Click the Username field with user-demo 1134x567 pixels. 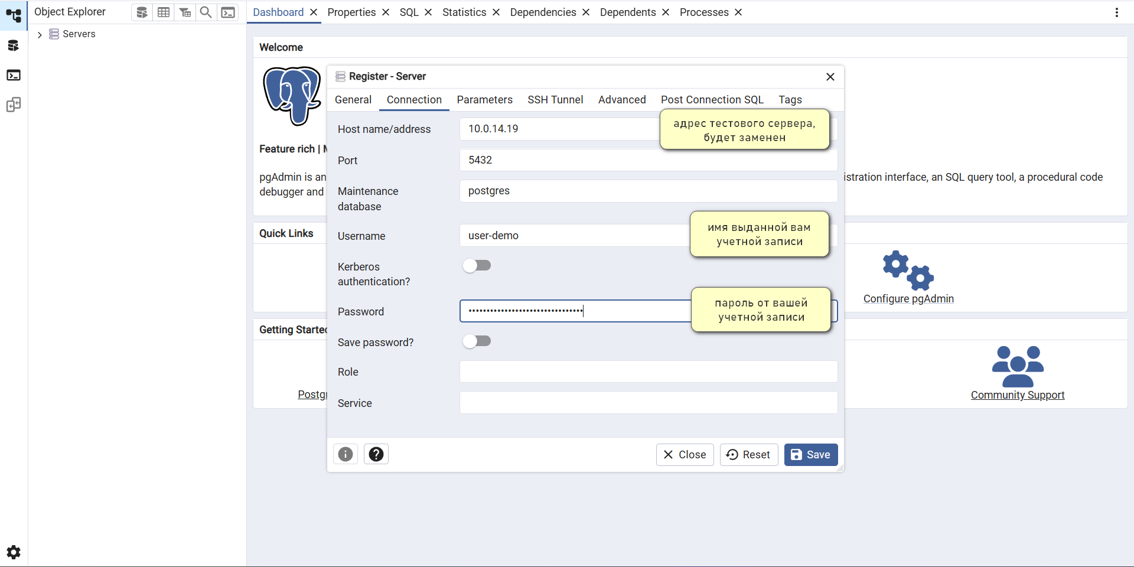point(649,236)
